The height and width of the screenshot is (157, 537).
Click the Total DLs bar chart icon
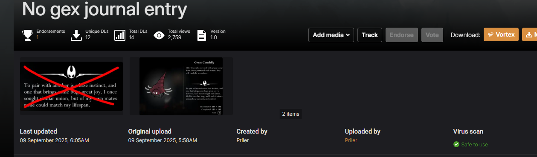tap(120, 35)
